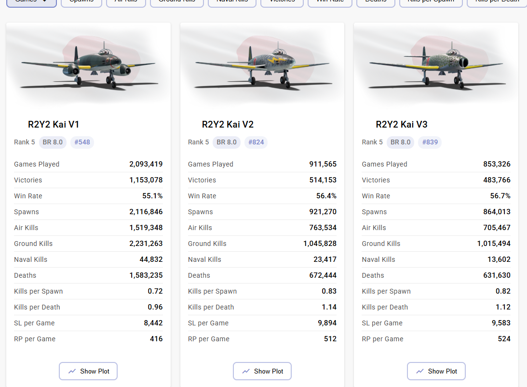
Task: Click the R2Y2 Kai V1 title
Action: [x=54, y=124]
